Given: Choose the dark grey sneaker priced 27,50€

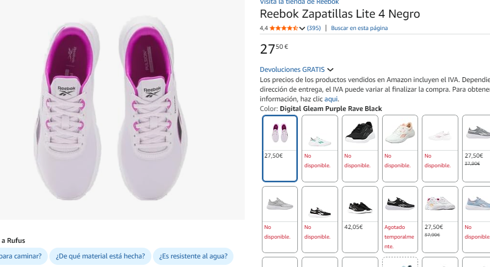Looking at the screenshot, I should click(x=477, y=148).
